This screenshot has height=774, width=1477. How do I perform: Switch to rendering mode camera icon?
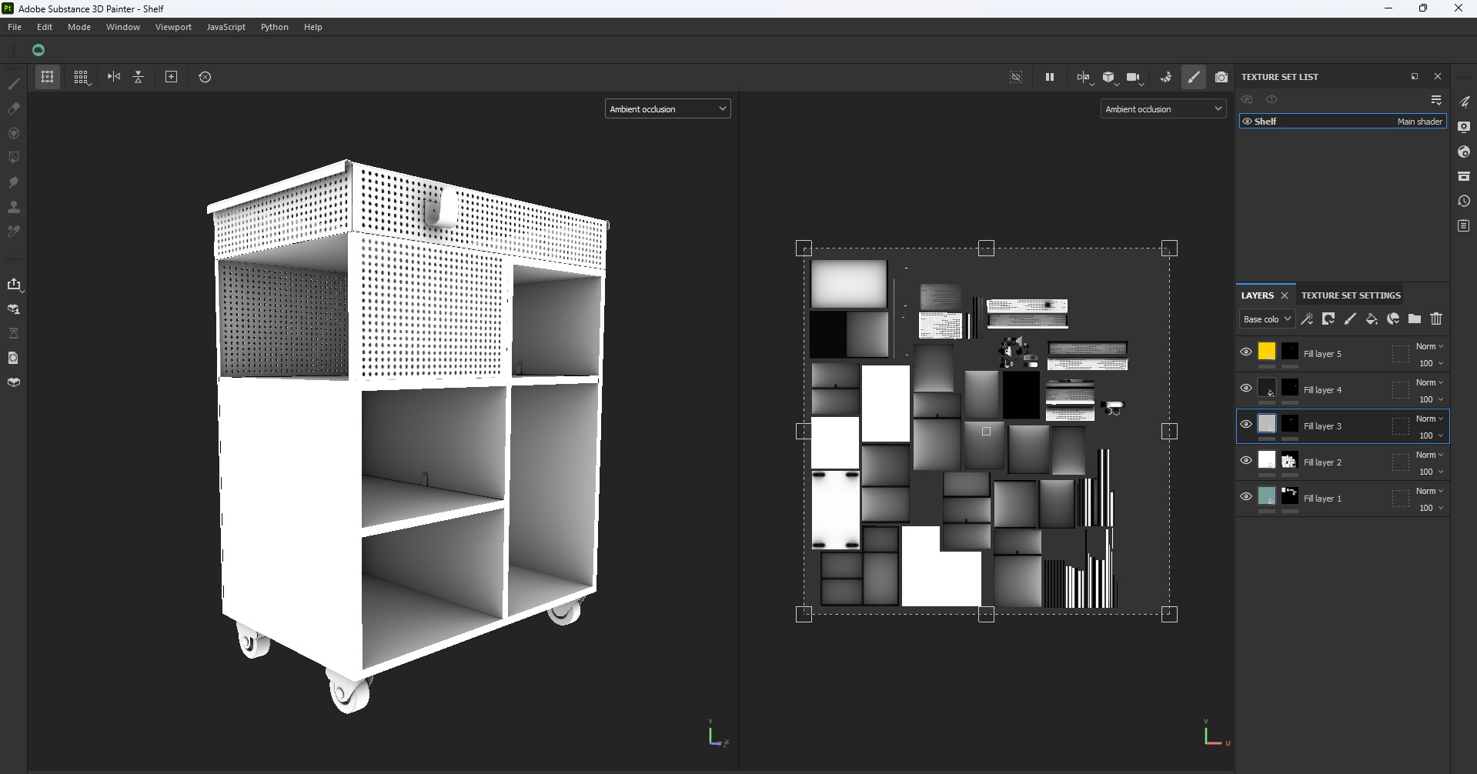[1221, 77]
